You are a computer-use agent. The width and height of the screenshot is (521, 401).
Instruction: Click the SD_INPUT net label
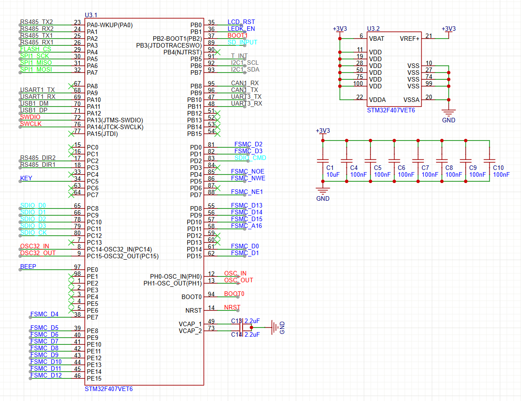pyautogui.click(x=243, y=43)
